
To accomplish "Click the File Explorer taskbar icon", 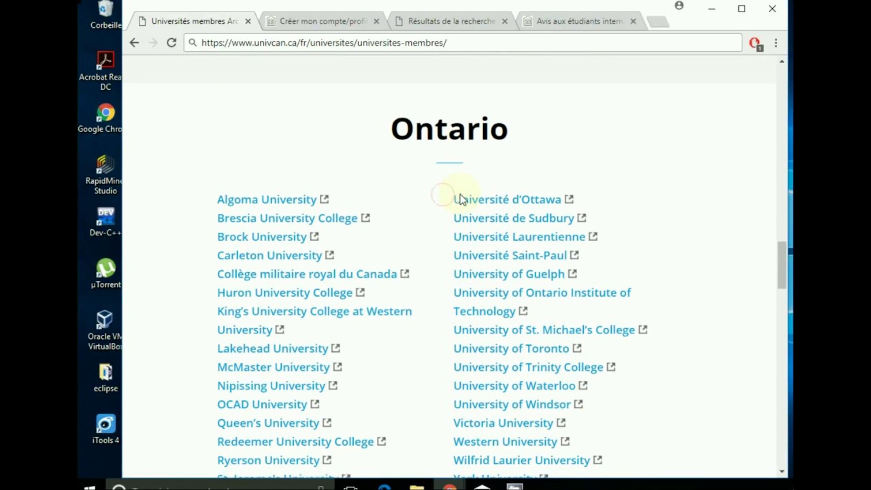I will (416, 487).
